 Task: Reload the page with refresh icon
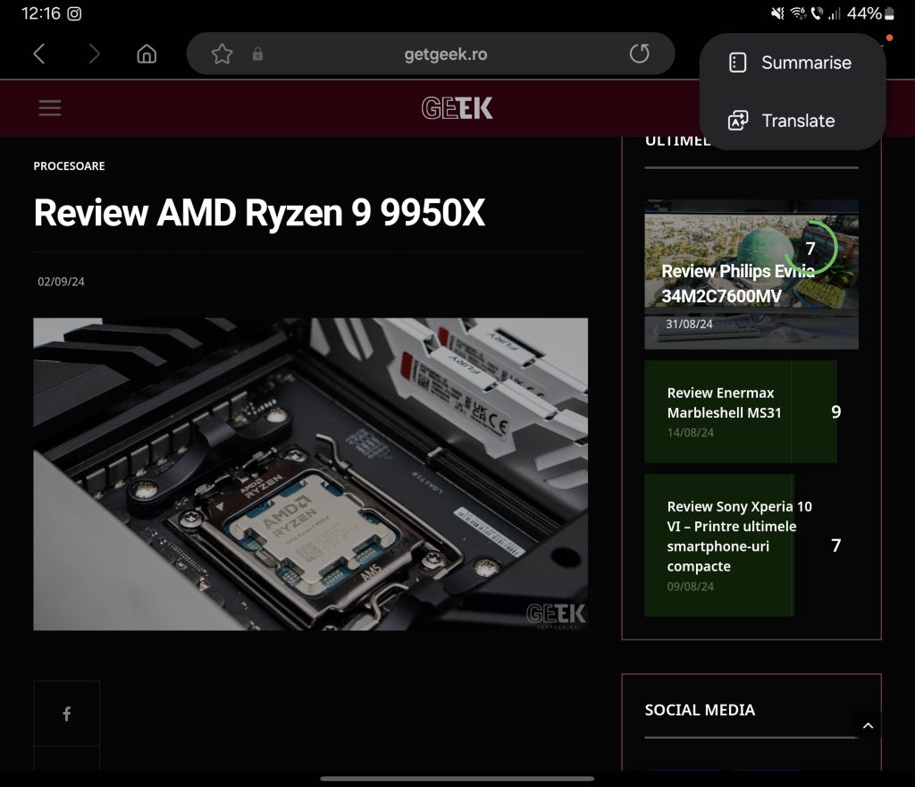(x=640, y=54)
